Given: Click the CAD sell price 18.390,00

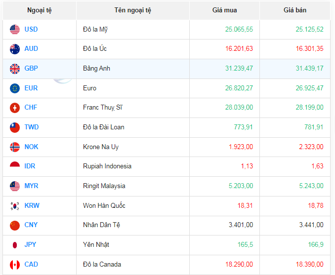Looking at the screenshot, I should click(x=310, y=265).
